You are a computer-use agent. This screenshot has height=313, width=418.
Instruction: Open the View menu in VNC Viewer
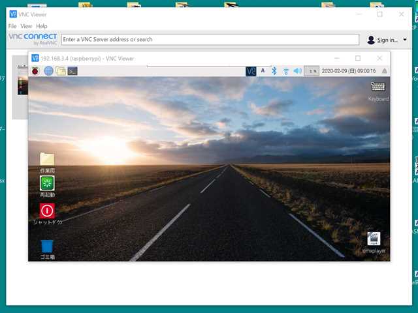[26, 26]
